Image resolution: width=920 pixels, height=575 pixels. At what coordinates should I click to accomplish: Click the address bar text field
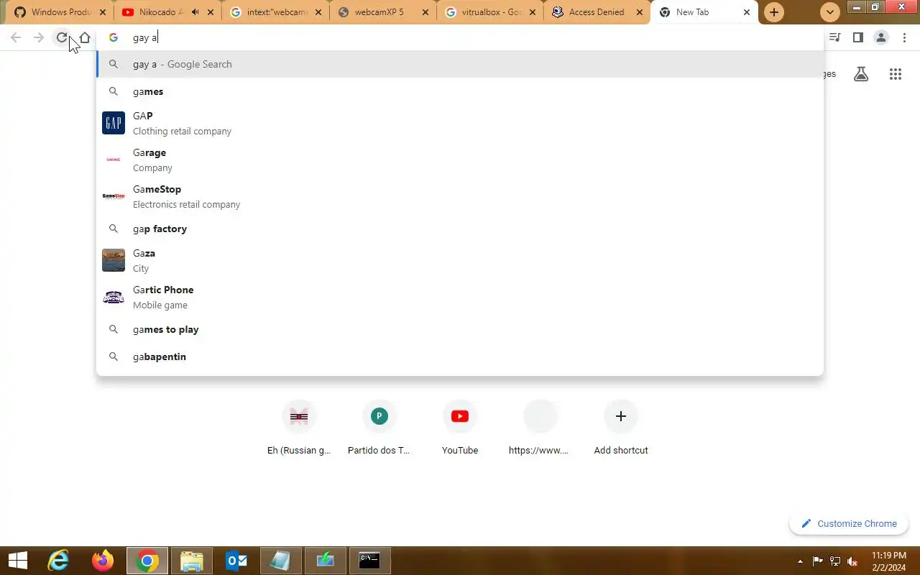pos(460,37)
